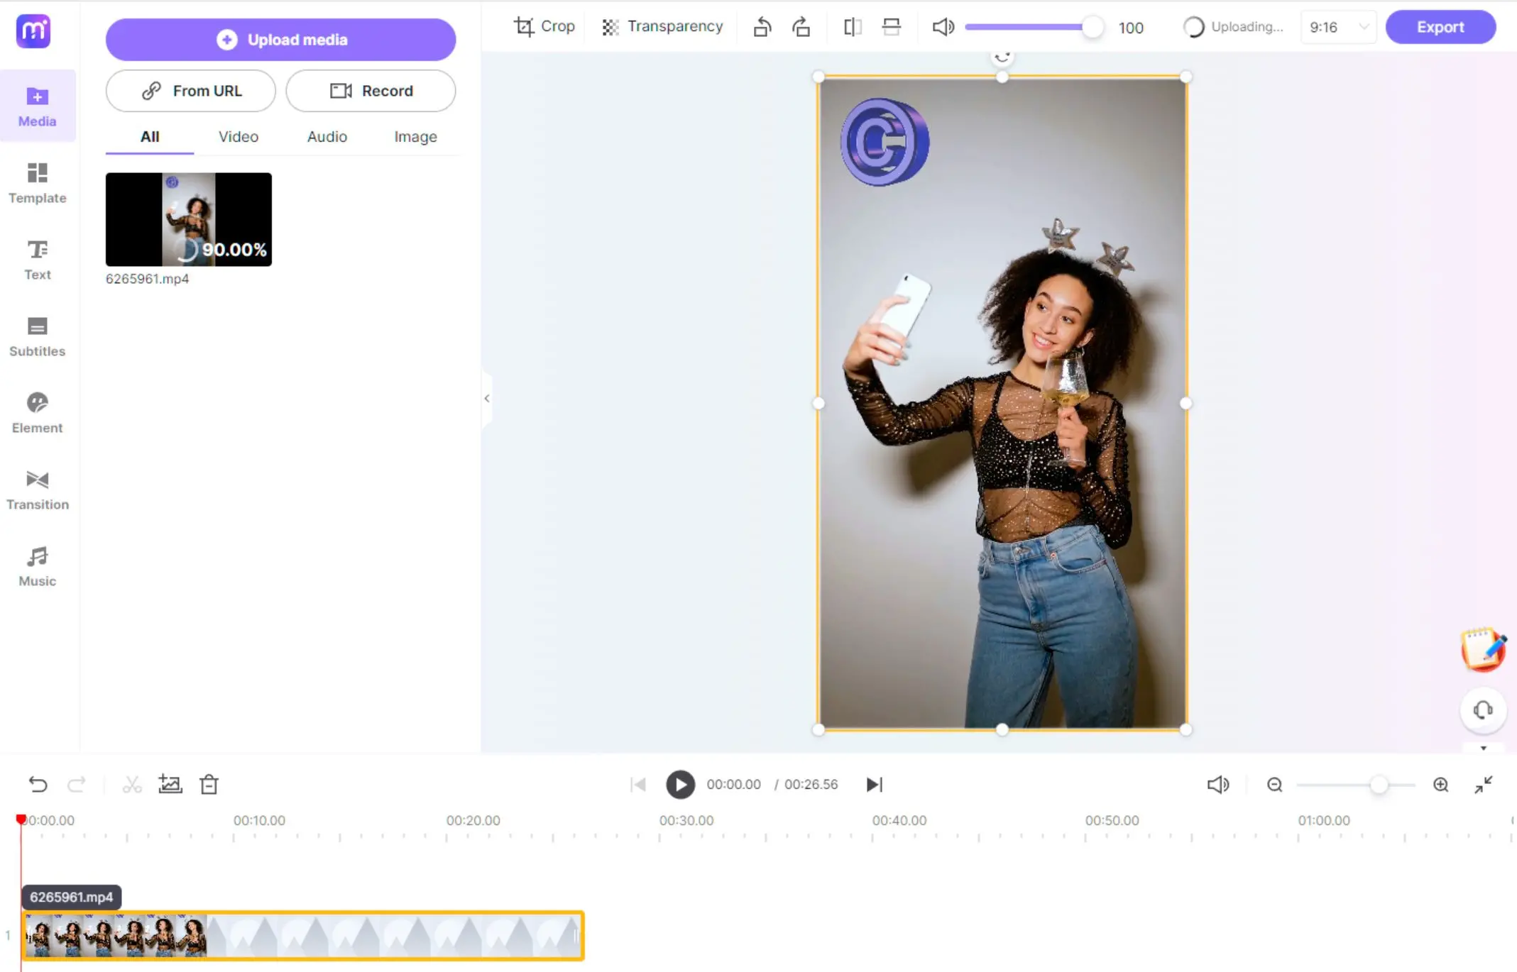Click the delete clip icon
The width and height of the screenshot is (1517, 972).
click(209, 784)
